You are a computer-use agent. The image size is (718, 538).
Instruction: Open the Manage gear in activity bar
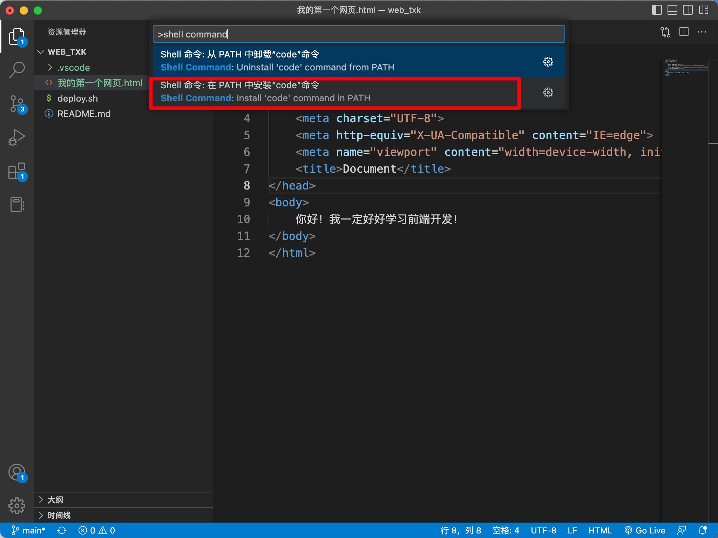[x=17, y=506]
